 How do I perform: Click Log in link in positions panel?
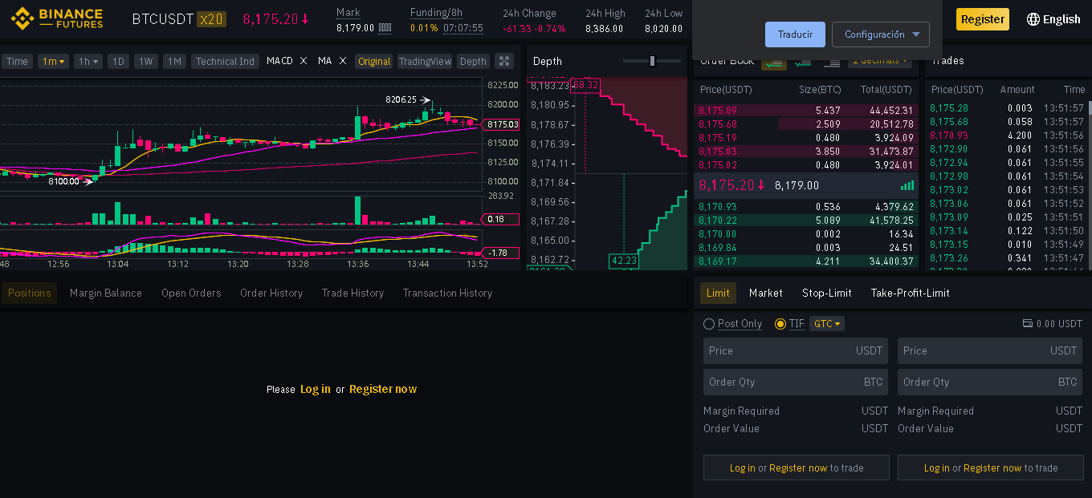316,389
